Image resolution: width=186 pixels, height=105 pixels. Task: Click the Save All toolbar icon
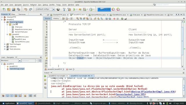18,9
